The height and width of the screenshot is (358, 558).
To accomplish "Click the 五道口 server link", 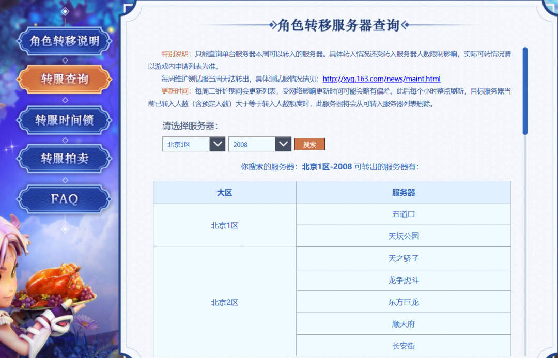I will (x=403, y=214).
